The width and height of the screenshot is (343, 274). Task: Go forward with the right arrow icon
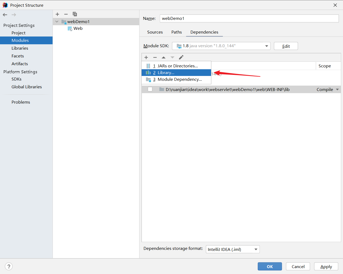point(14,15)
